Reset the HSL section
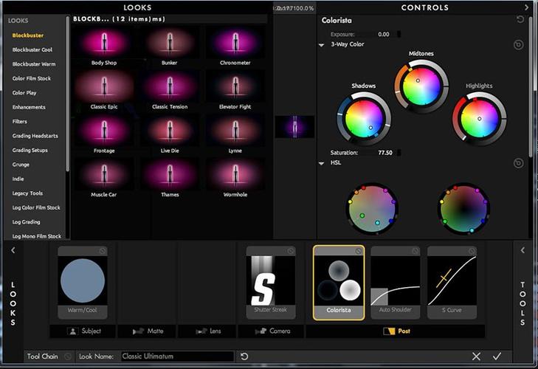Image resolution: width=538 pixels, height=369 pixels. pos(518,163)
